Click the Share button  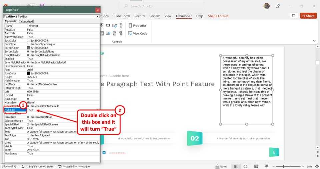click(308, 16)
